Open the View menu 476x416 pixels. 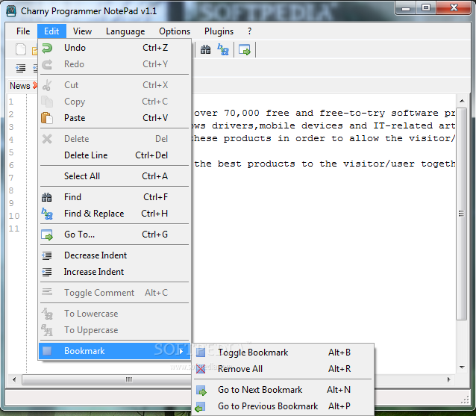click(82, 31)
